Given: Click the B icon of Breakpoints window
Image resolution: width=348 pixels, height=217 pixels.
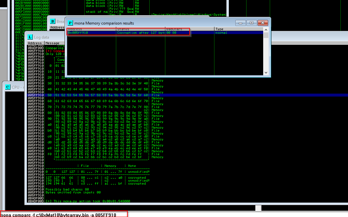Looking at the screenshot, I should pos(53,22).
